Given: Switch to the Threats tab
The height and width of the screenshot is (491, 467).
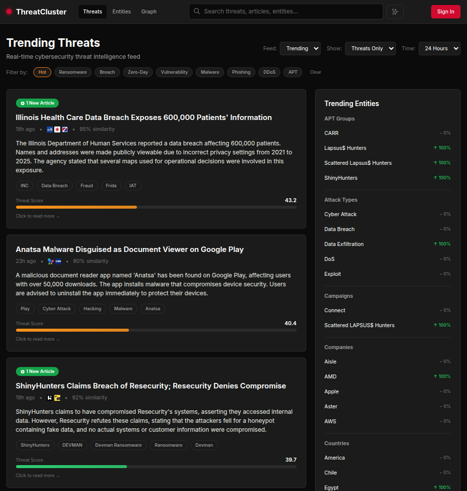Looking at the screenshot, I should tap(93, 11).
